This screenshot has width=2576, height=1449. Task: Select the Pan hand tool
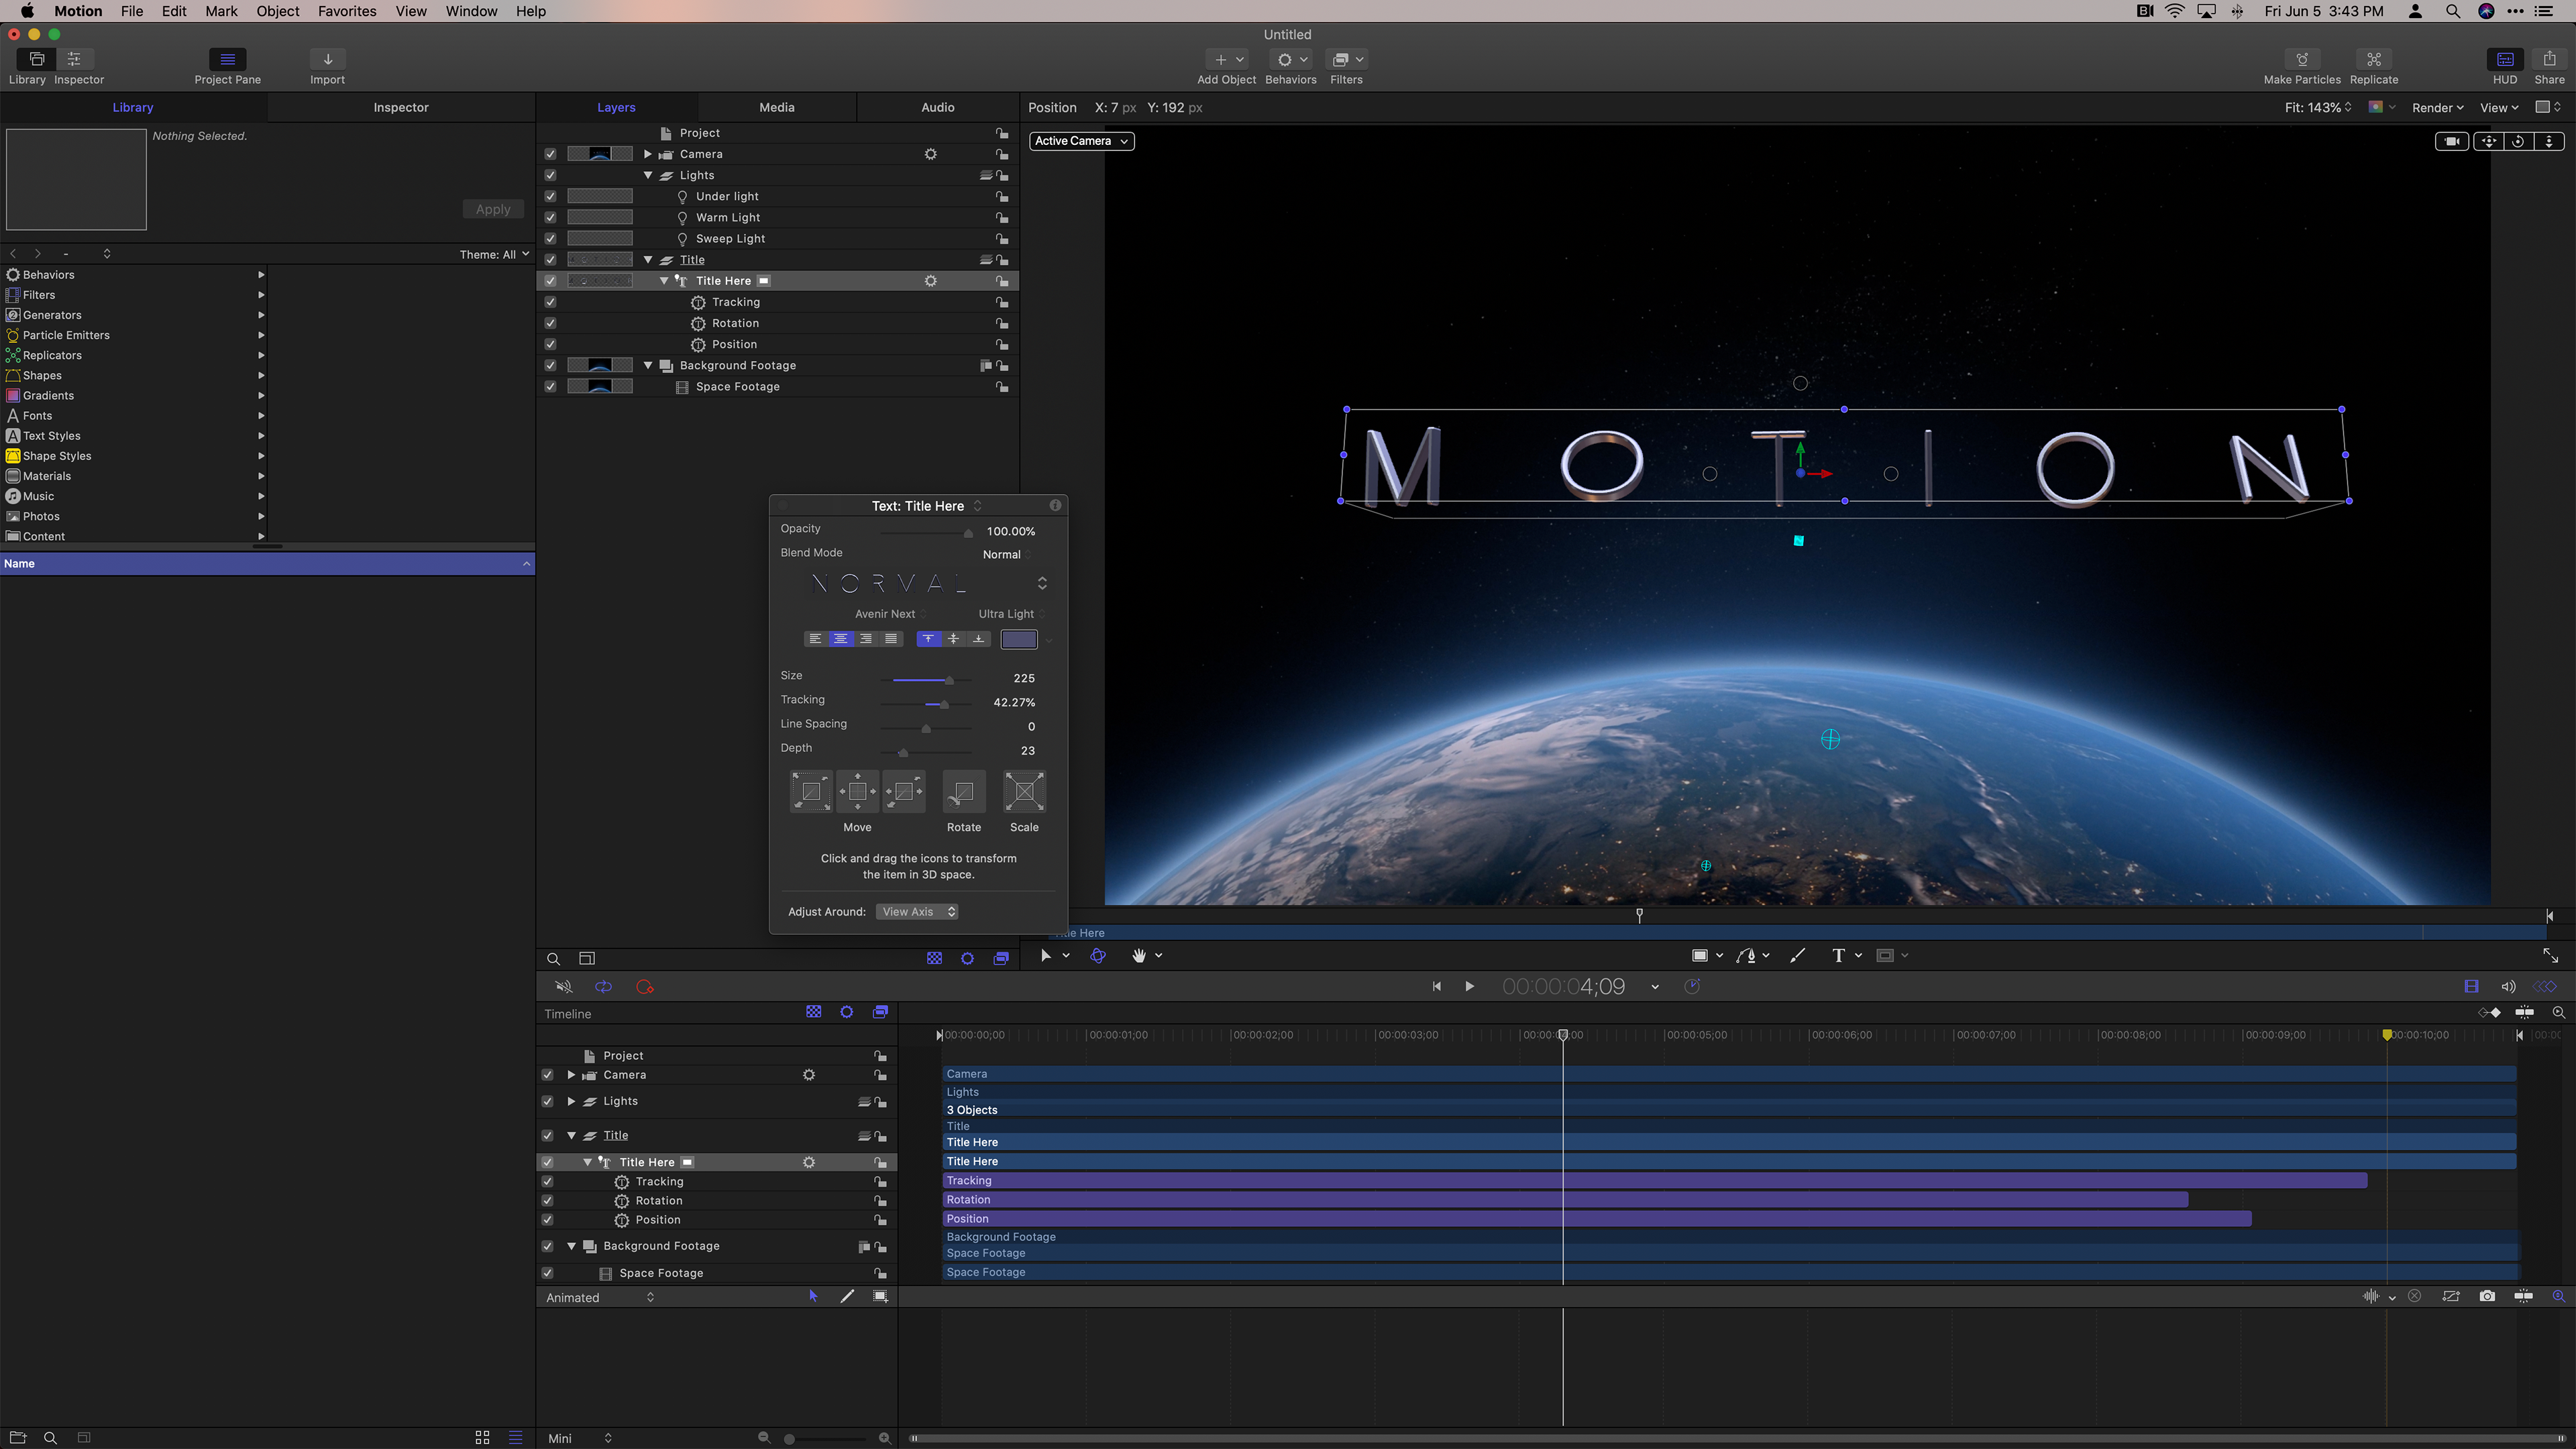click(x=1138, y=956)
